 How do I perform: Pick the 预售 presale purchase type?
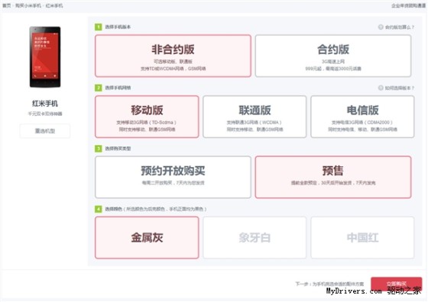point(333,177)
